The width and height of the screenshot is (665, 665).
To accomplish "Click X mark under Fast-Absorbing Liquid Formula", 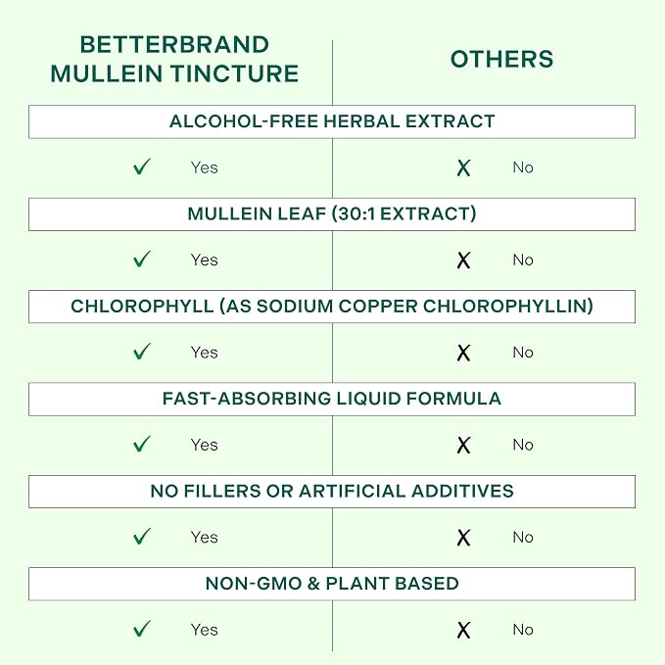I will coord(463,446).
